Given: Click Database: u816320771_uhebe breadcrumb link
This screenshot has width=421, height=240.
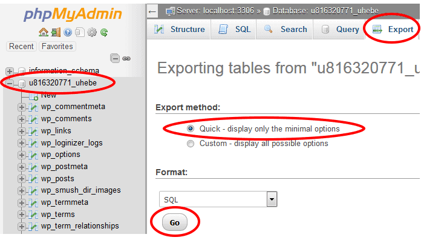Looking at the screenshot, I should (325, 11).
